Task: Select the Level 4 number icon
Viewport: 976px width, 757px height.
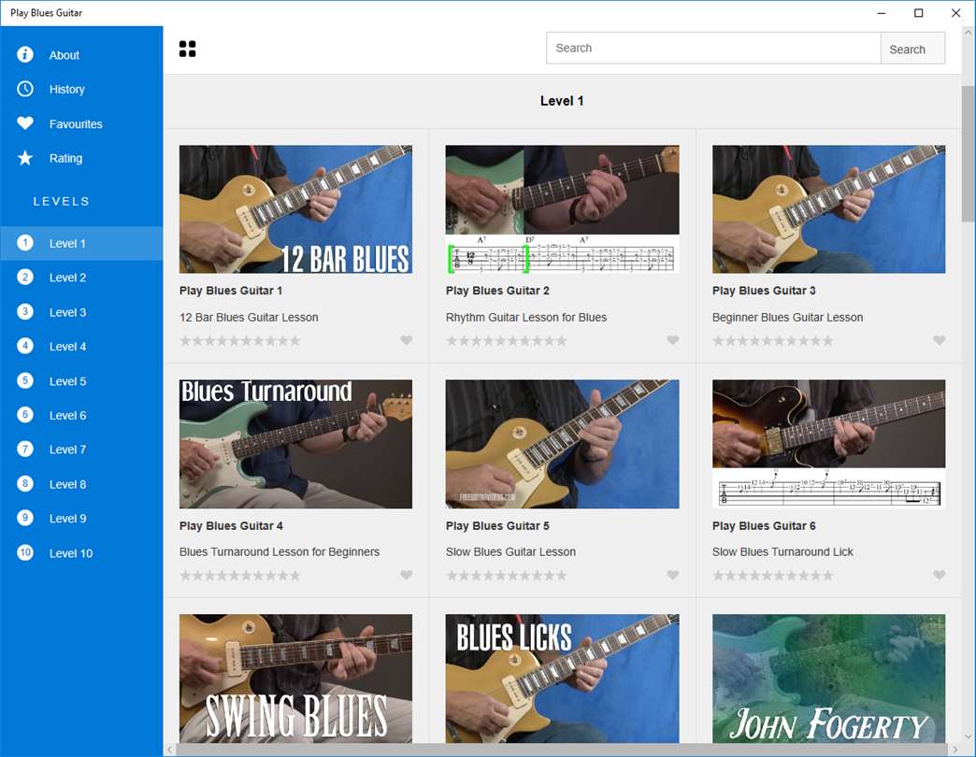Action: 25,346
